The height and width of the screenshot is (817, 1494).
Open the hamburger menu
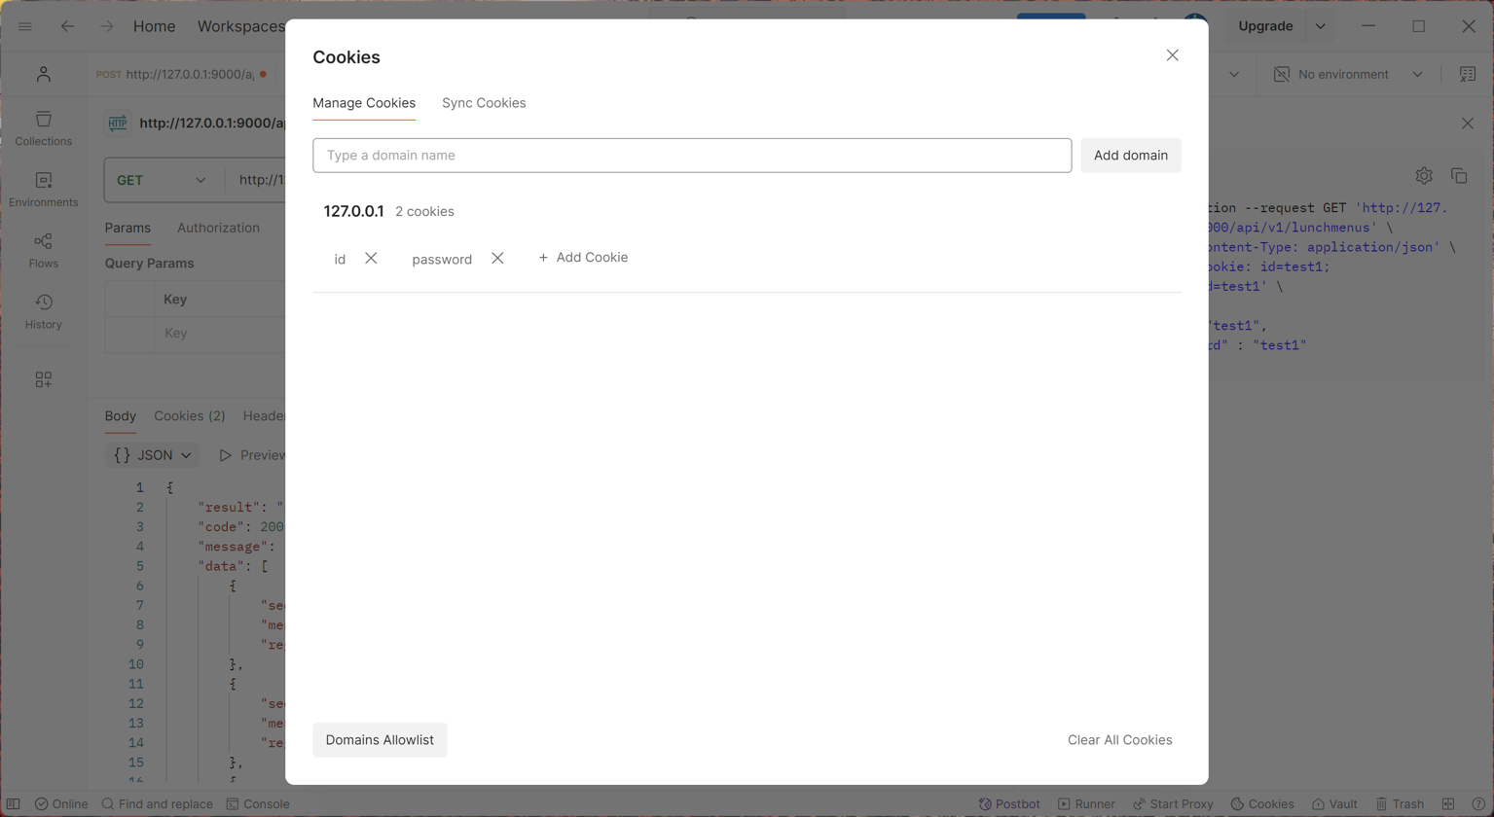(x=25, y=26)
